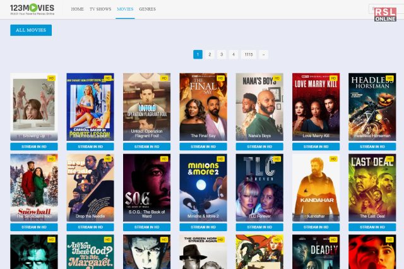Click Stream in HD under S.O.G.
404x269 pixels.
coord(146,227)
